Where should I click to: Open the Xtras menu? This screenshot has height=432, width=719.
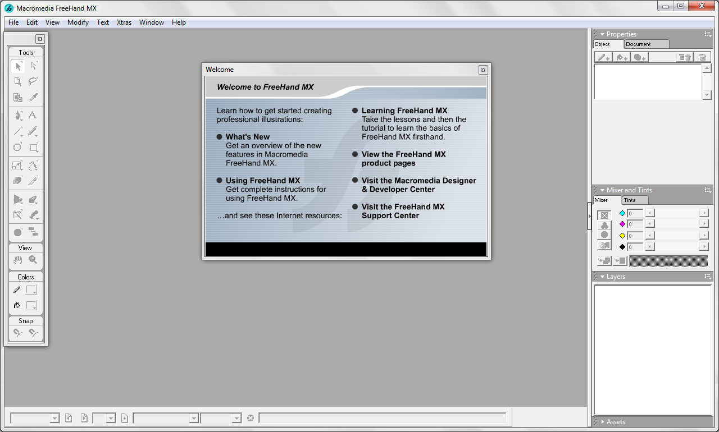[124, 22]
